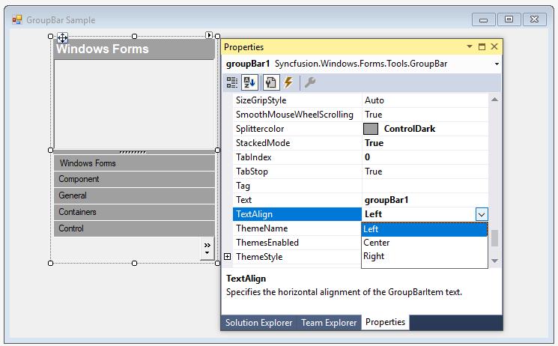This screenshot has width=558, height=346.
Task: Click the Categorized view icon in Properties toolbar
Action: tap(232, 82)
